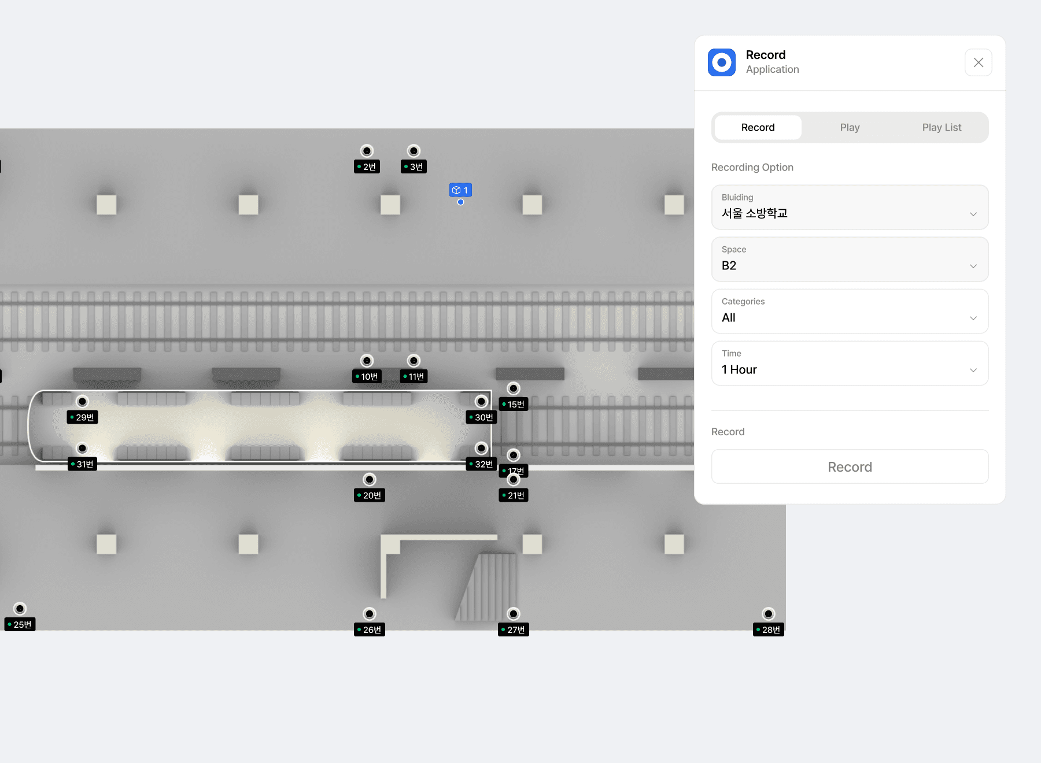Image resolution: width=1041 pixels, height=763 pixels.
Task: Expand the Space B2 dropdown
Action: (x=850, y=260)
